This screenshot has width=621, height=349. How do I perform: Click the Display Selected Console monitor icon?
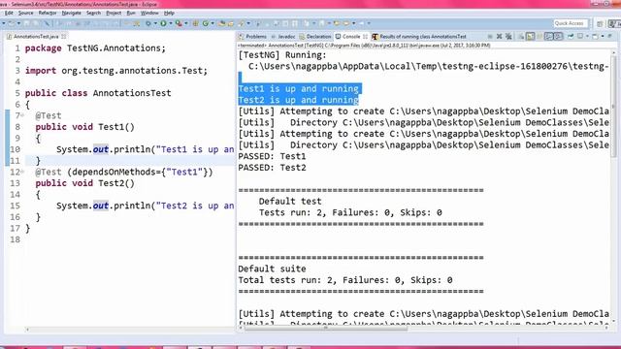tap(580, 37)
